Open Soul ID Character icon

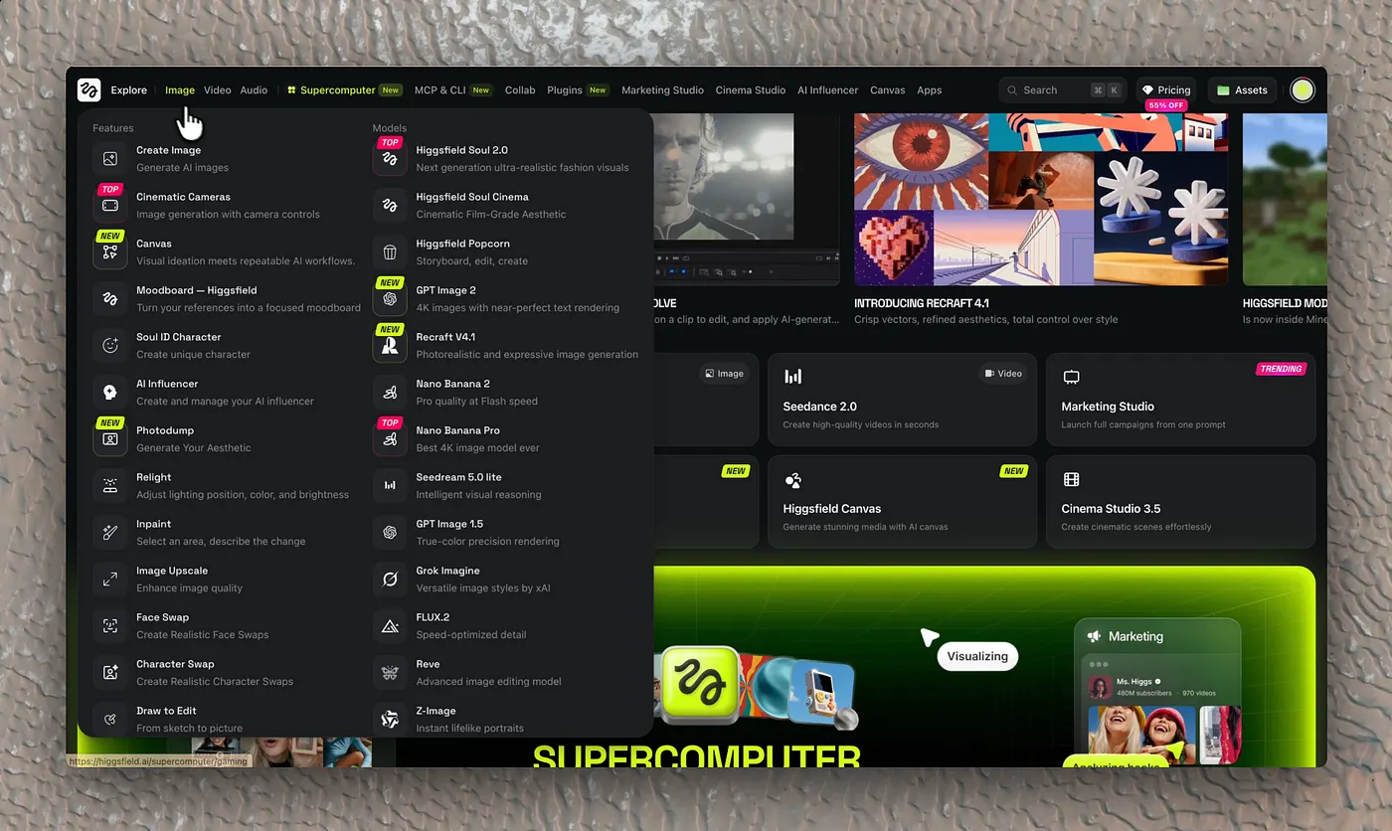click(110, 346)
